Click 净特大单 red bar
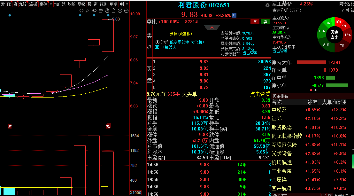This screenshot has height=196, width=354. 311,62
